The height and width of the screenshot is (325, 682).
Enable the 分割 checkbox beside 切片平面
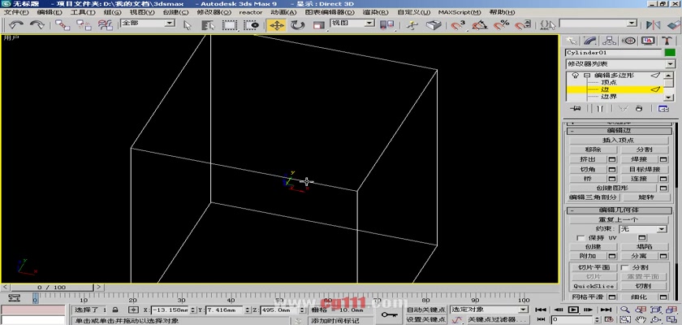click(624, 267)
